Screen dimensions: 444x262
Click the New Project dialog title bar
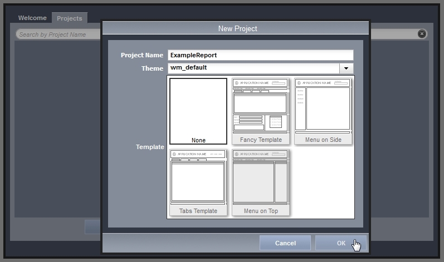(237, 28)
